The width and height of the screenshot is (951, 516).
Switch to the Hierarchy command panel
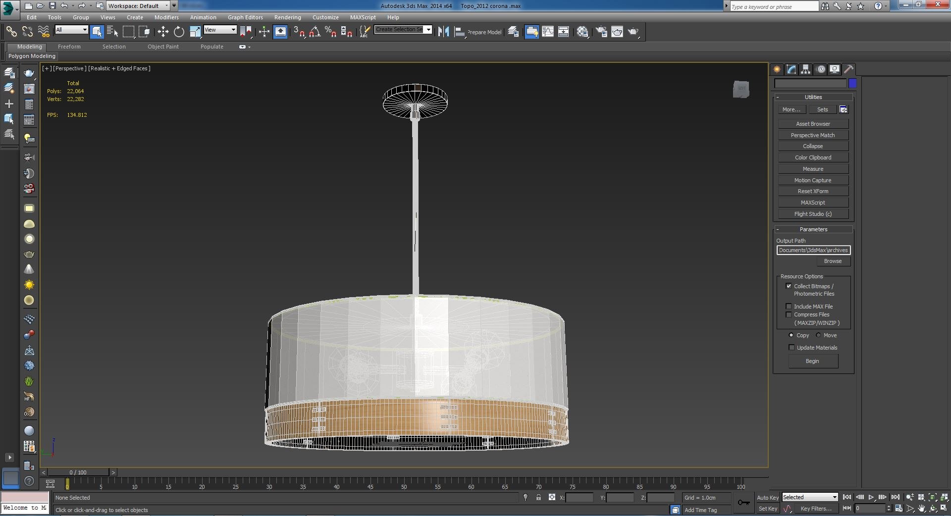tap(806, 69)
